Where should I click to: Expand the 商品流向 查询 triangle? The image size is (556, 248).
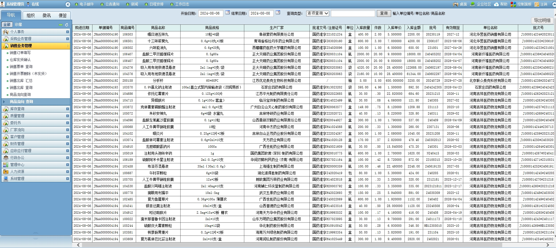4,101
